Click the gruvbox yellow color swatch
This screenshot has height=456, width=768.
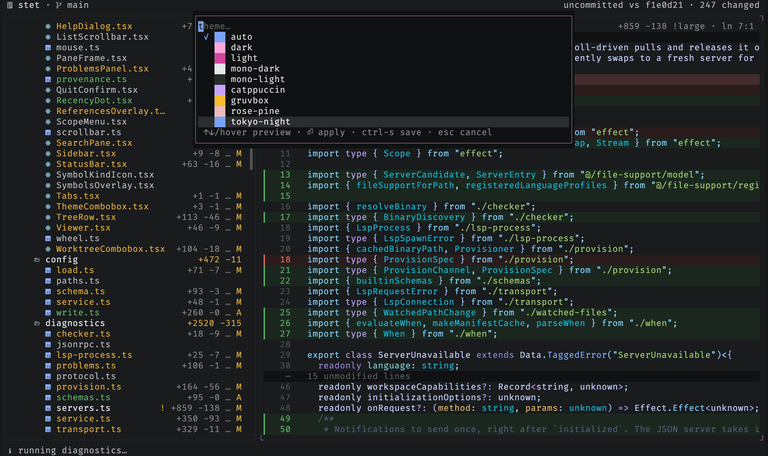(x=220, y=101)
